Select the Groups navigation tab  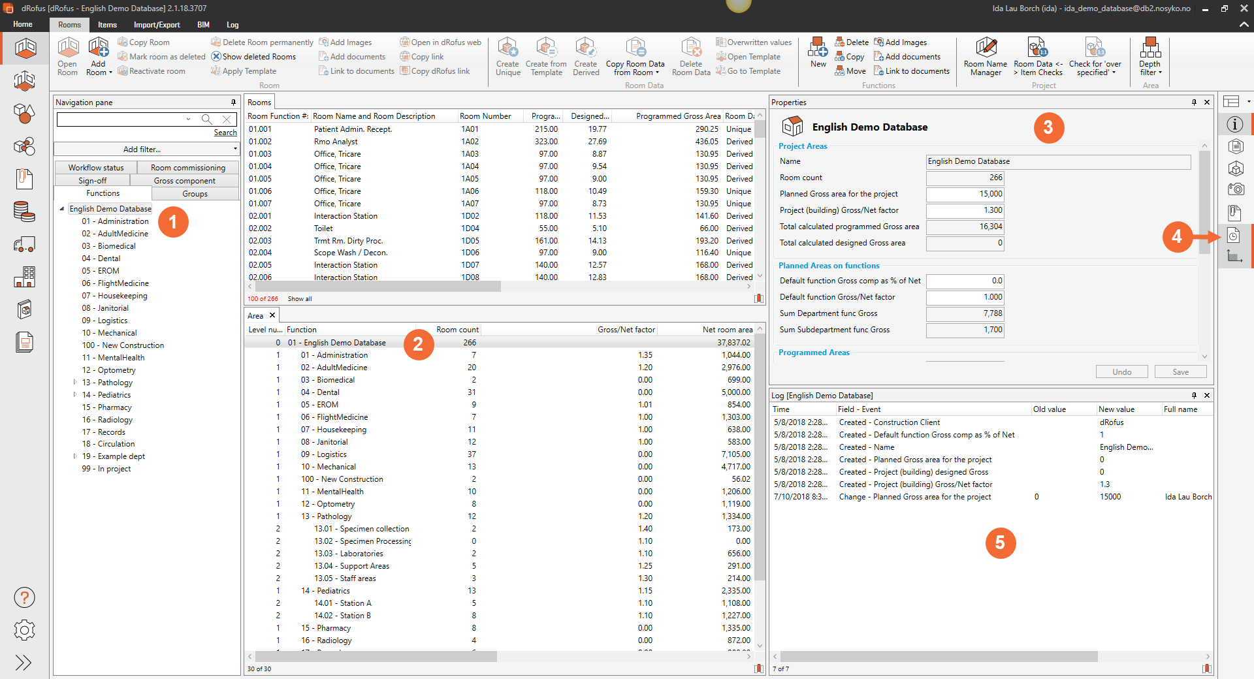(195, 194)
